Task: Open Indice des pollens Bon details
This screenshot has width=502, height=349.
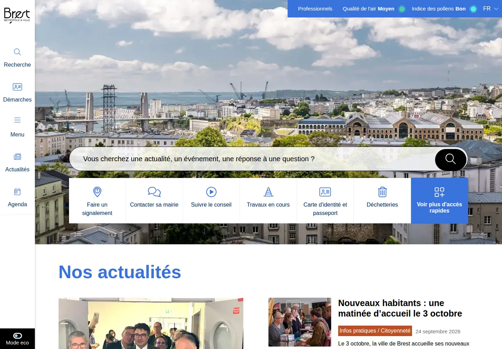Action: point(439,9)
